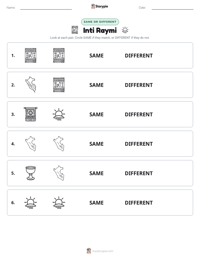Select DIFFERENT for pair 5
The width and height of the screenshot is (200, 259).
[139, 173]
